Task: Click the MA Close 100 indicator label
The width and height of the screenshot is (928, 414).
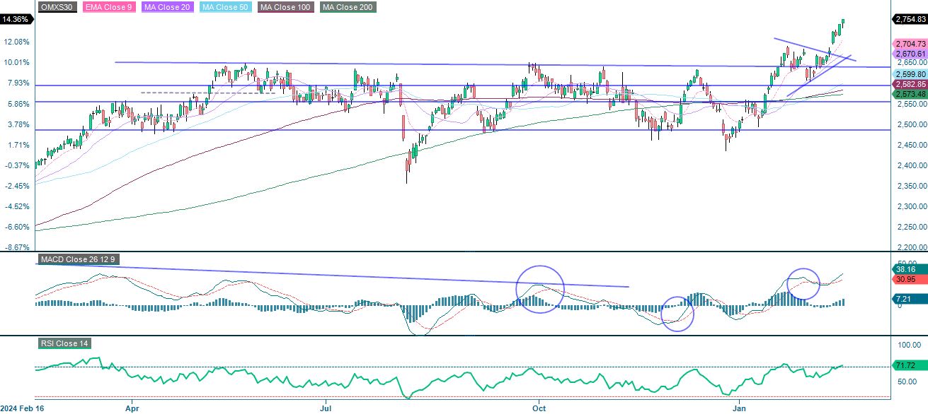Action: click(285, 8)
